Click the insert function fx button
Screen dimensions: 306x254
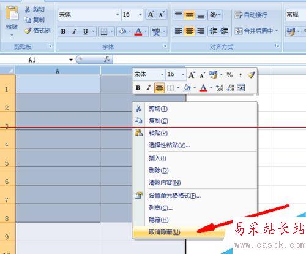[x=107, y=60]
